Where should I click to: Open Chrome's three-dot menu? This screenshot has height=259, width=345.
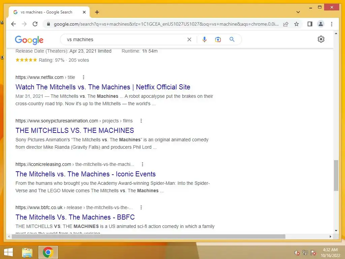(332, 24)
